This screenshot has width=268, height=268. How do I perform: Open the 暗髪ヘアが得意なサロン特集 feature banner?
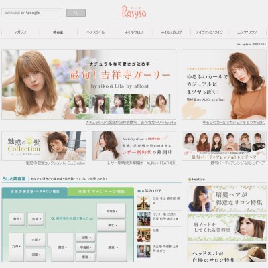[x=227, y=198]
